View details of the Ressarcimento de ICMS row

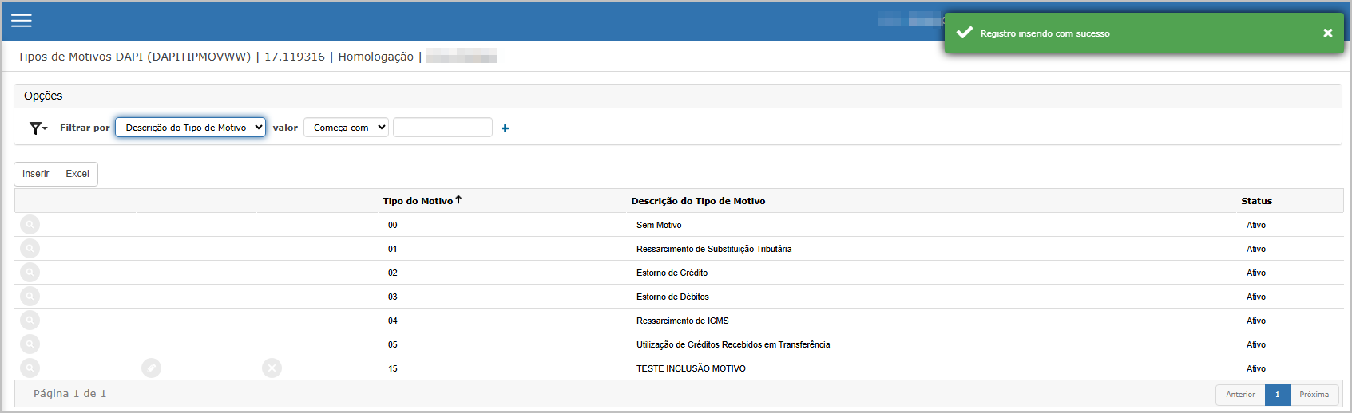(30, 321)
